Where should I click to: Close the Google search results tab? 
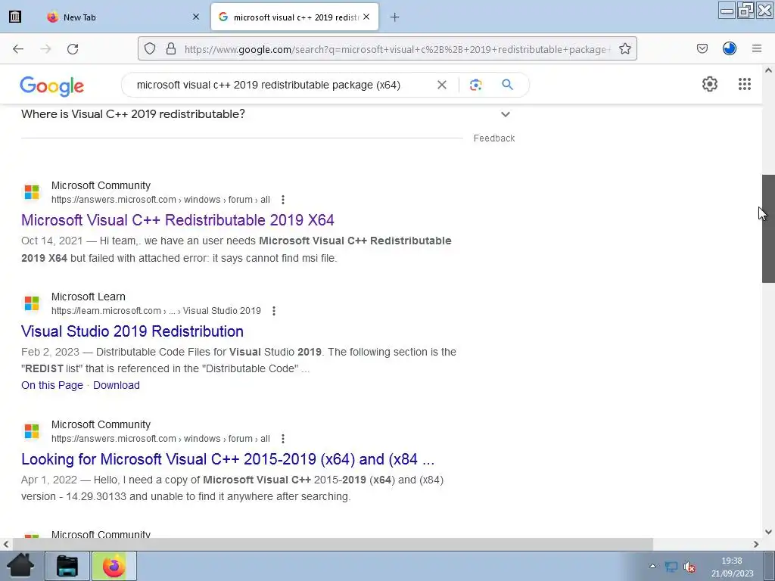pos(366,17)
